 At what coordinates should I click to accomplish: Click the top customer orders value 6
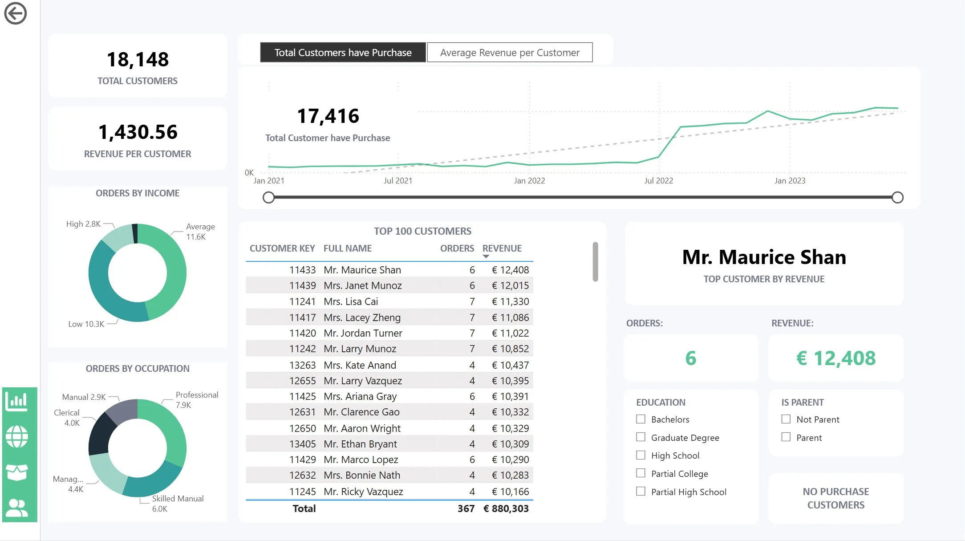690,358
